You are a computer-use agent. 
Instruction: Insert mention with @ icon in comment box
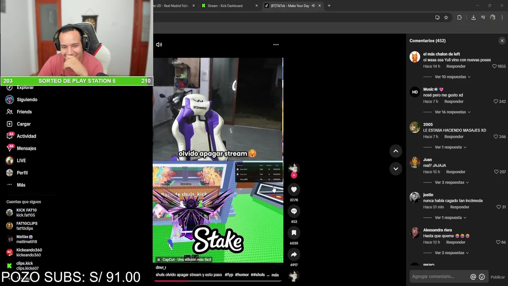[x=473, y=277]
